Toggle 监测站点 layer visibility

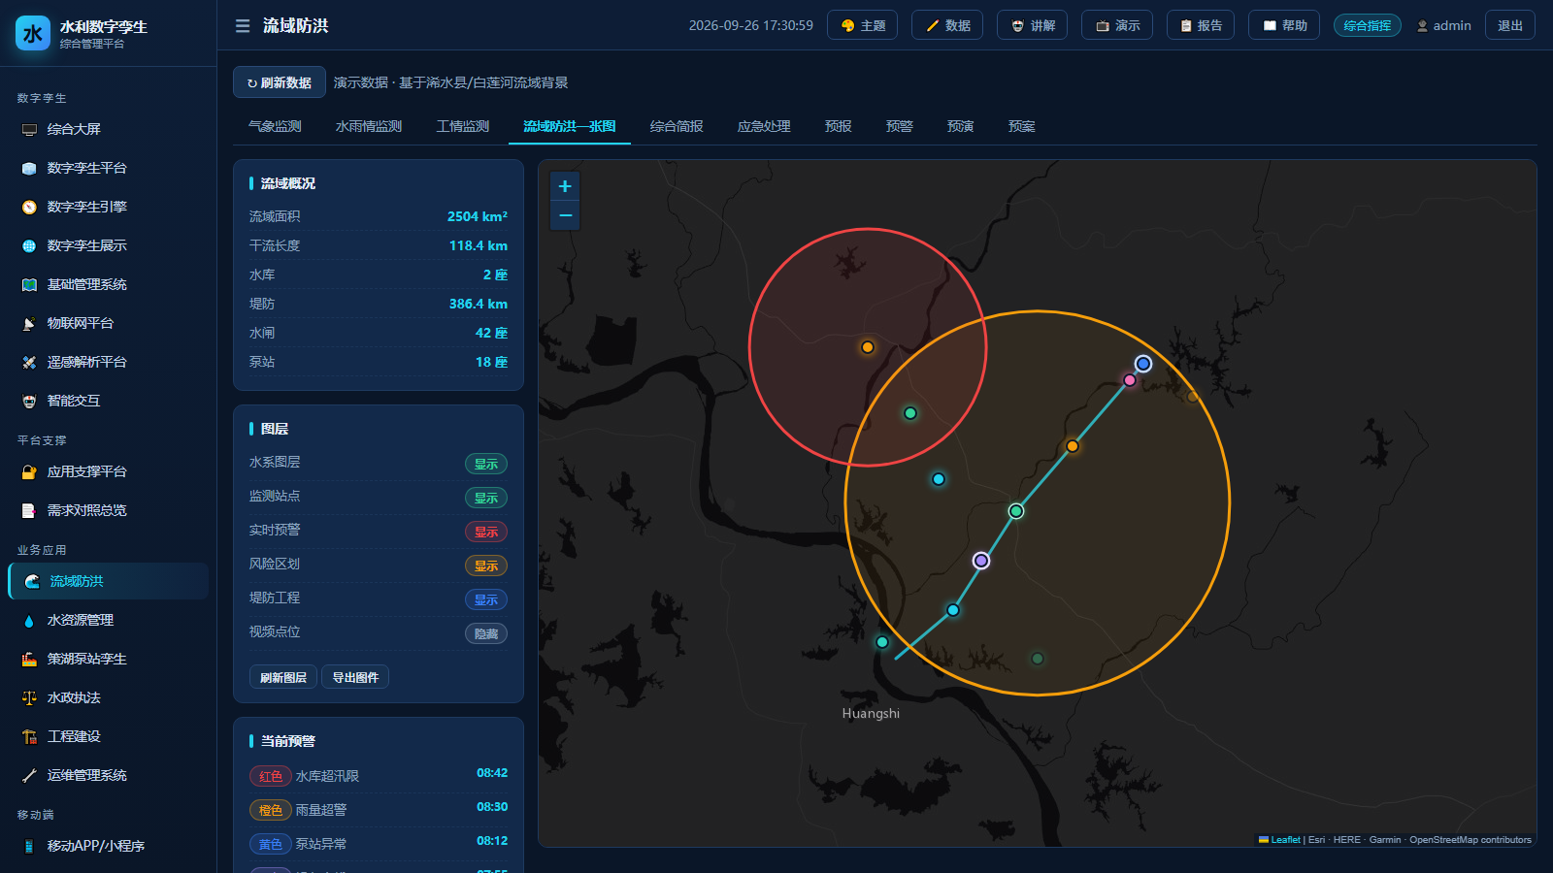point(486,499)
